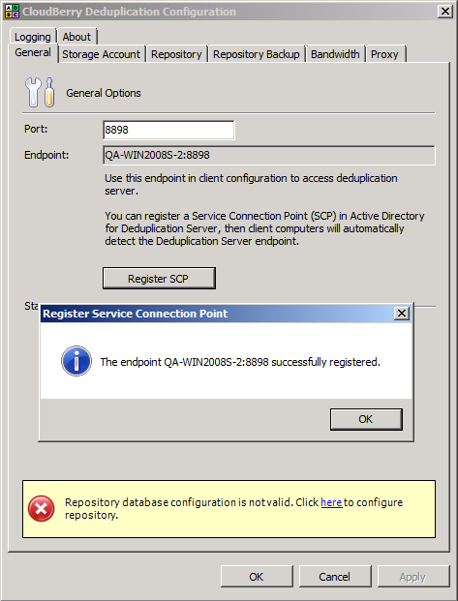Image resolution: width=458 pixels, height=601 pixels.
Task: Go to the Repository tab
Action: pos(176,54)
